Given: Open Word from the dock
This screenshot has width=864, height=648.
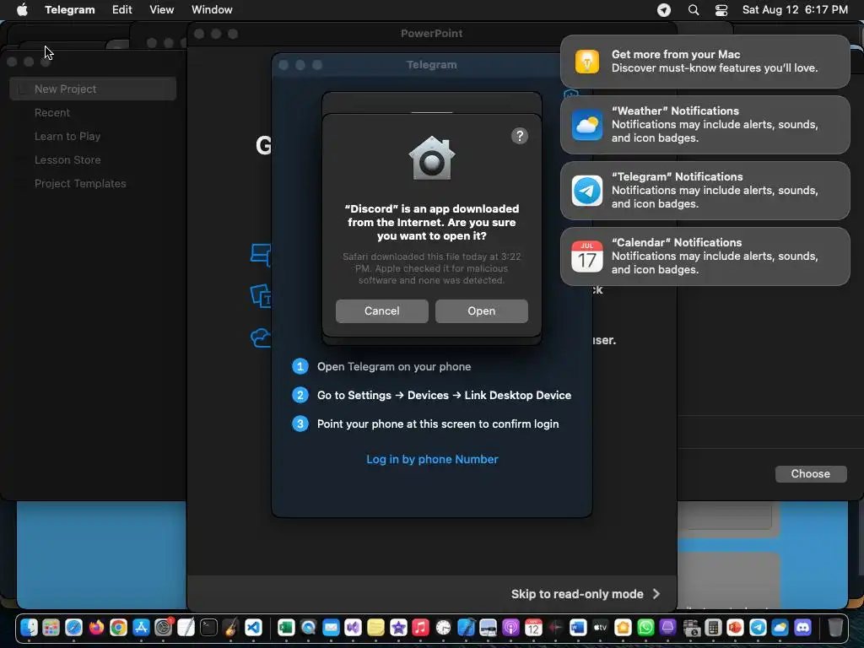Looking at the screenshot, I should 578,627.
